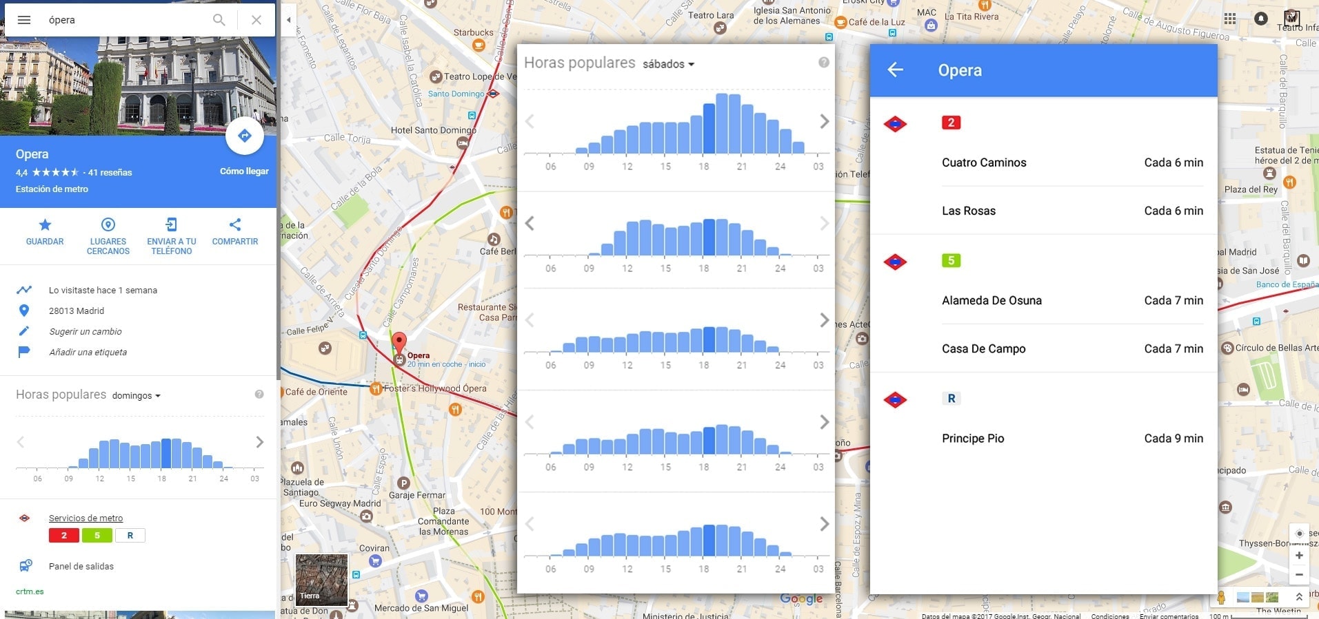Go back with the arrow in the Opera header
Viewport: 1319px width, 619px height.
point(895,70)
